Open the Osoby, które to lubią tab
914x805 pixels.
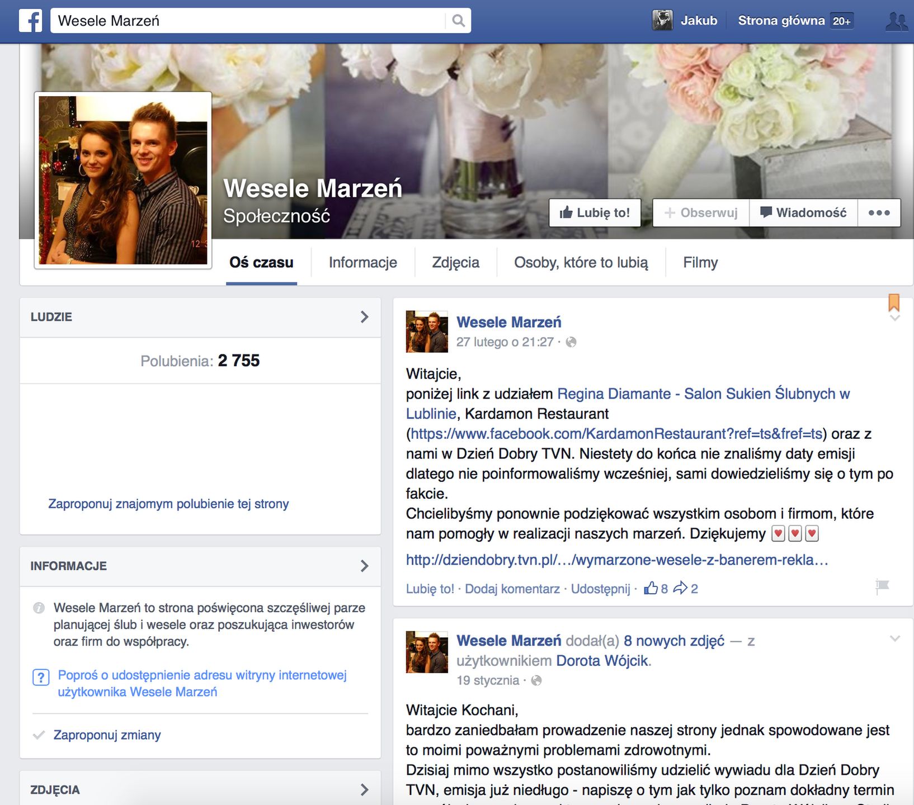[581, 263]
